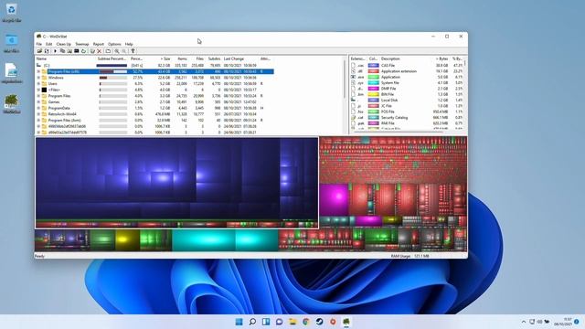Open File Explorer from the taskbar

point(292,322)
